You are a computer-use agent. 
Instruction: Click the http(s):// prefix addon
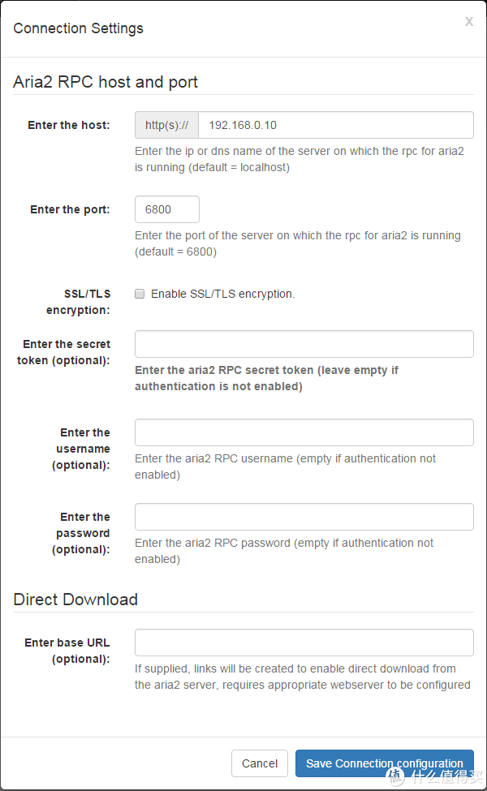(x=166, y=125)
